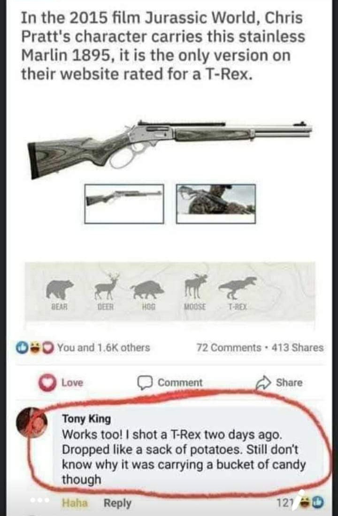The width and height of the screenshot is (338, 516).
Task: Open the 72 Comments link
Action: point(229,348)
